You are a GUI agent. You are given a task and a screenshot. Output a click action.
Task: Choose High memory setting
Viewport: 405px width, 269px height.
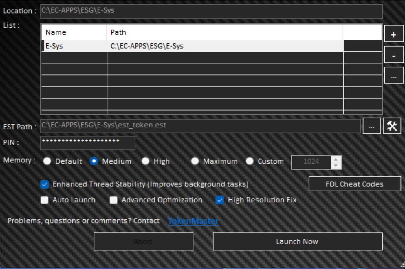[x=145, y=161]
